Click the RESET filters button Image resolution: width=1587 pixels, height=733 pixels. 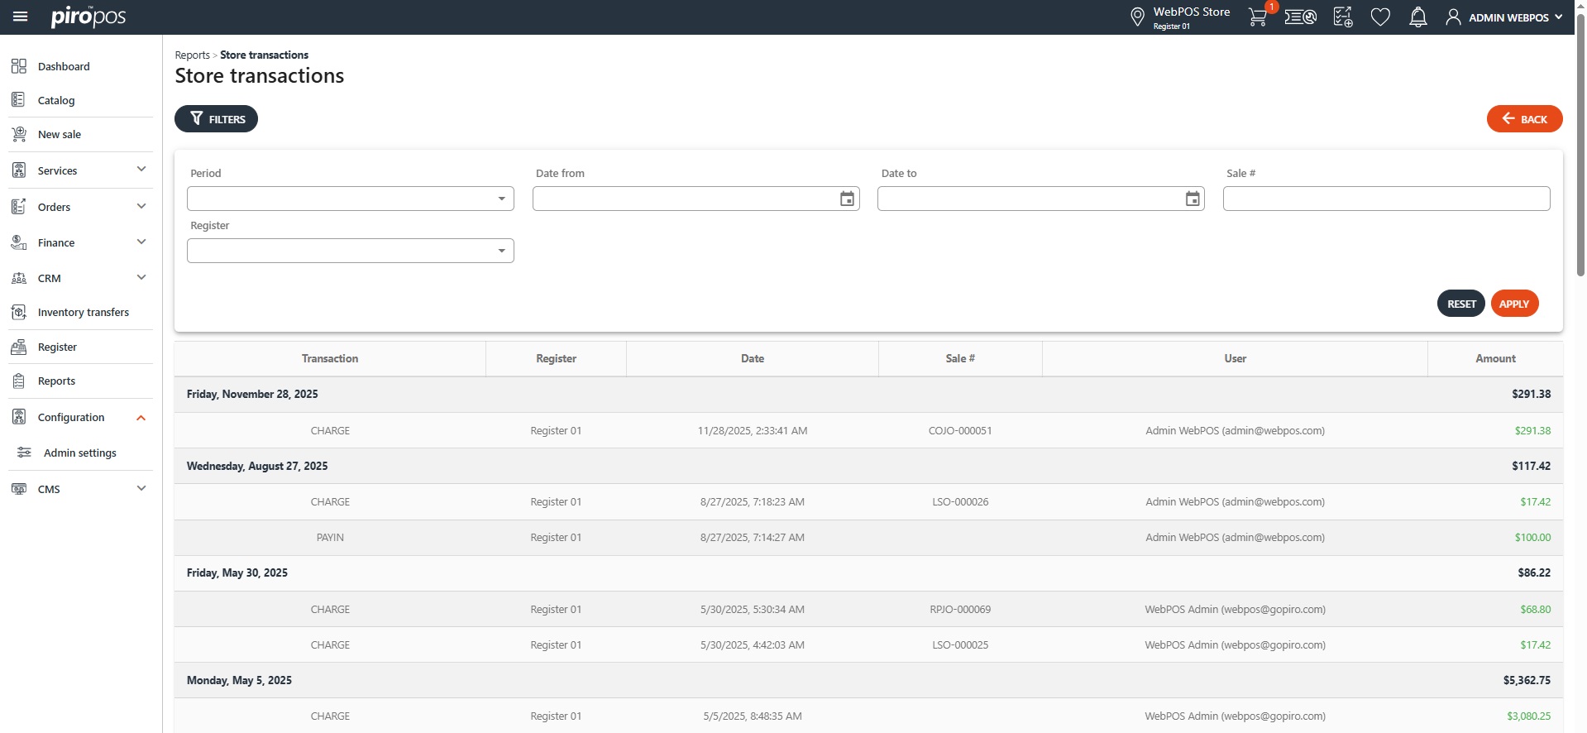click(1460, 304)
